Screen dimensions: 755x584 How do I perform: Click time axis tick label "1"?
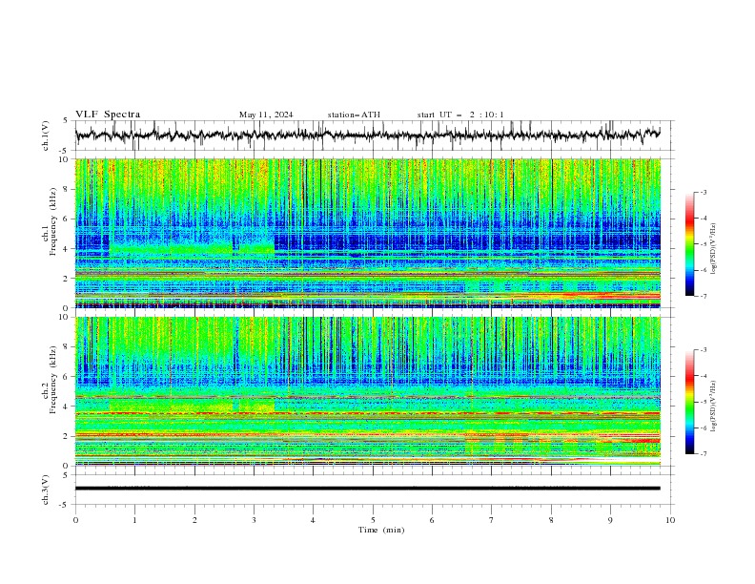click(134, 520)
